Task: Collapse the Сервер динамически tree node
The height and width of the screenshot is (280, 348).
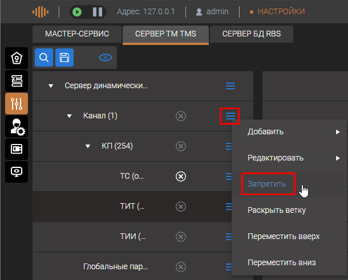Action: [51, 86]
